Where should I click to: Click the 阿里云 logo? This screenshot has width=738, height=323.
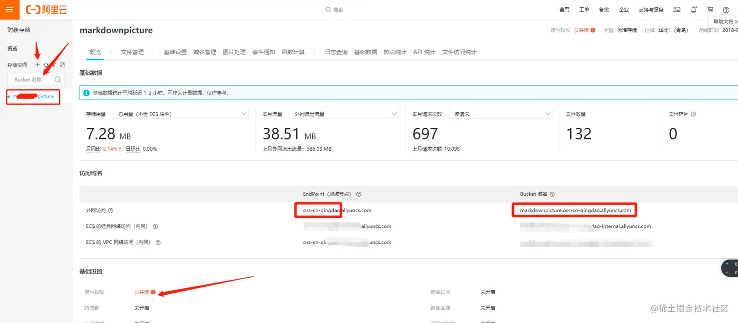click(46, 10)
